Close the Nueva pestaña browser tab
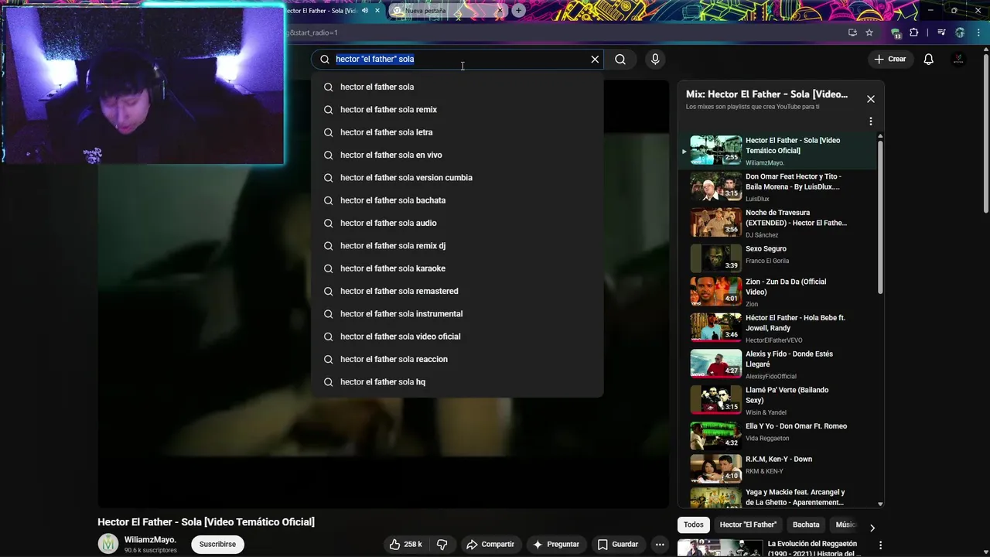The width and height of the screenshot is (990, 557). pyautogui.click(x=500, y=11)
